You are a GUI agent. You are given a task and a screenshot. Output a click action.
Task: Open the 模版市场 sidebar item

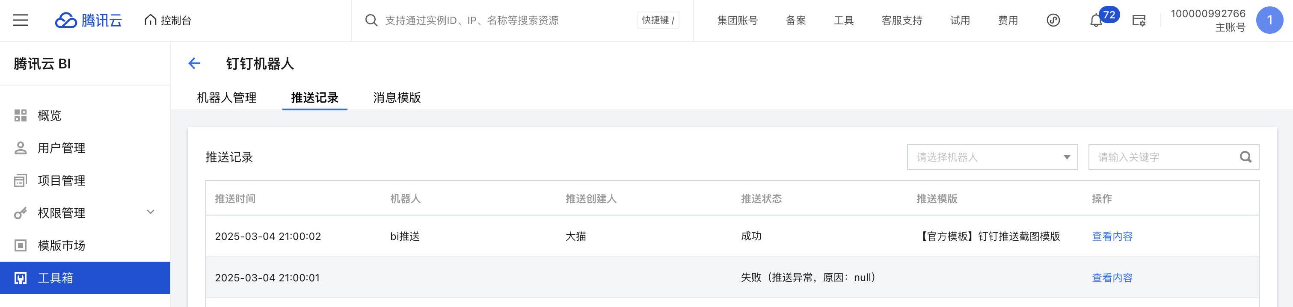point(61,245)
